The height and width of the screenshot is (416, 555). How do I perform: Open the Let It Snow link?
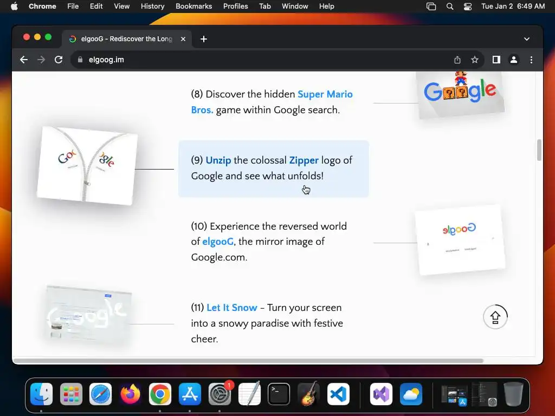(x=232, y=308)
